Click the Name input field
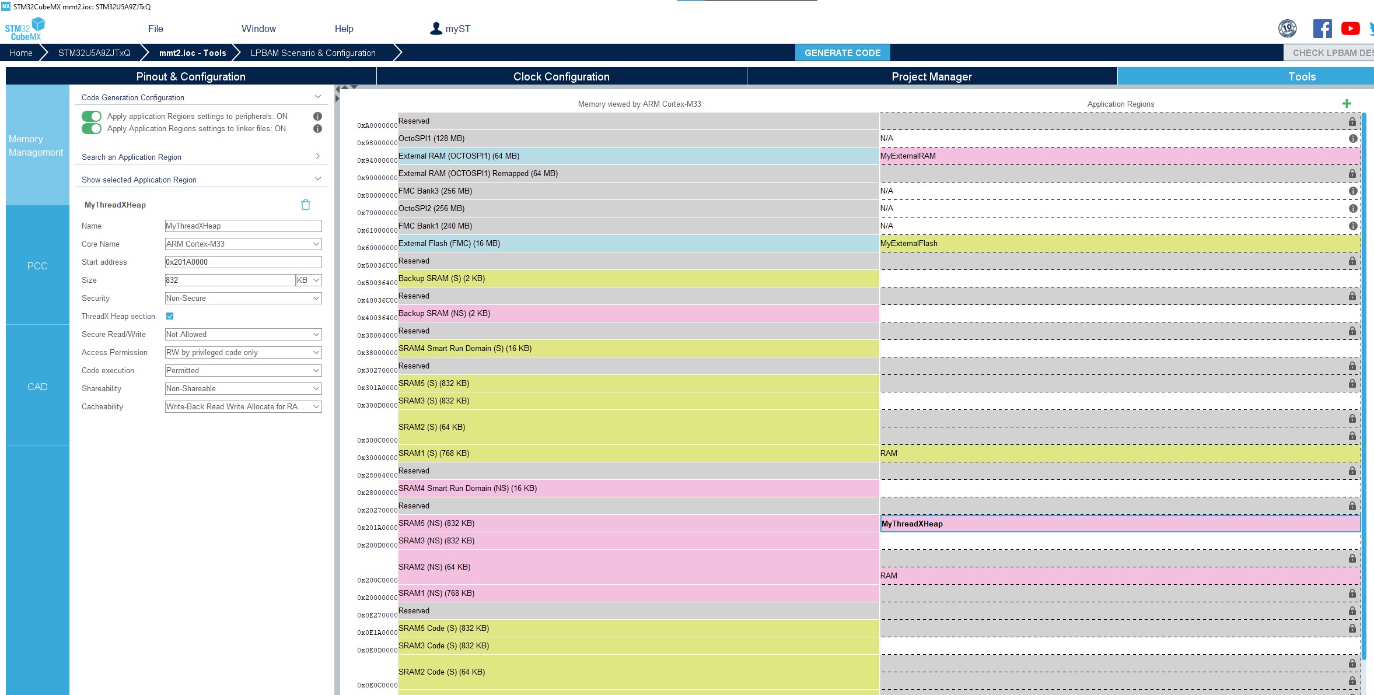1374x695 pixels. (243, 226)
